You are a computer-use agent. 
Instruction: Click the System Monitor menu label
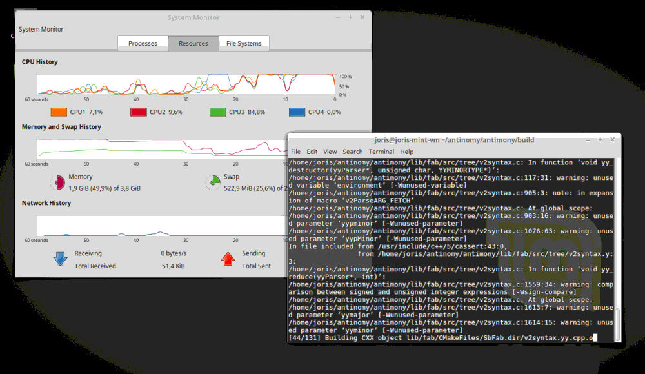(x=41, y=29)
